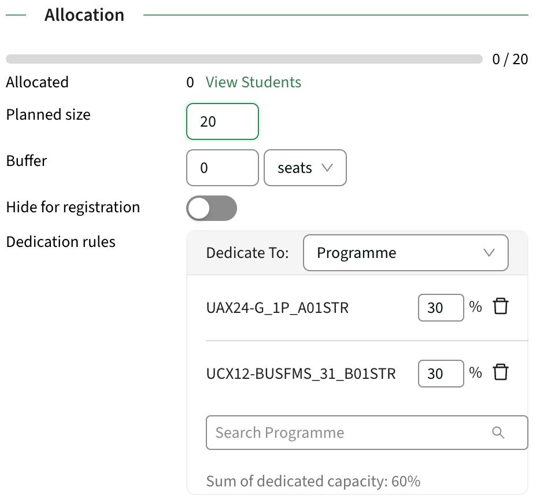Focus the Planned size input field
This screenshot has width=540, height=502.
pyautogui.click(x=223, y=121)
